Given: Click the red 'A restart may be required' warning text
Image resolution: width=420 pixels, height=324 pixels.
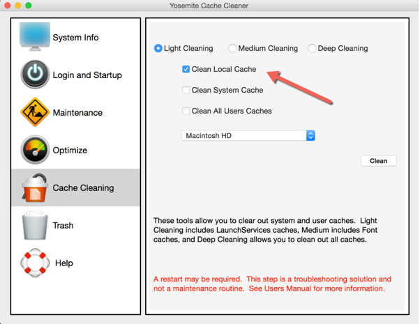Looking at the screenshot, I should 272,284.
